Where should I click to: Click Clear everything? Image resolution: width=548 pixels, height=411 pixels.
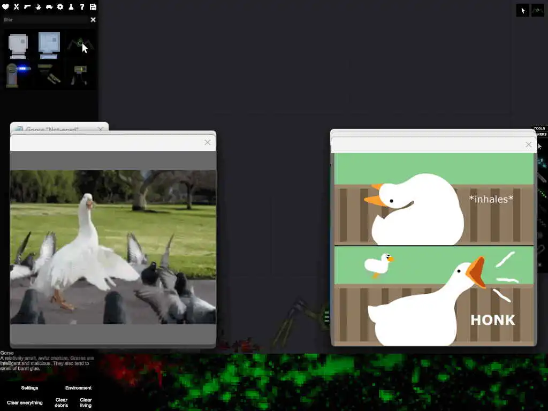[25, 402]
